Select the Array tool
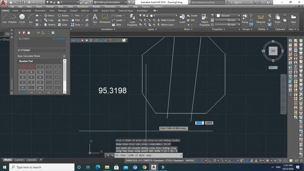The height and width of the screenshot is (171, 304). click(x=76, y=25)
